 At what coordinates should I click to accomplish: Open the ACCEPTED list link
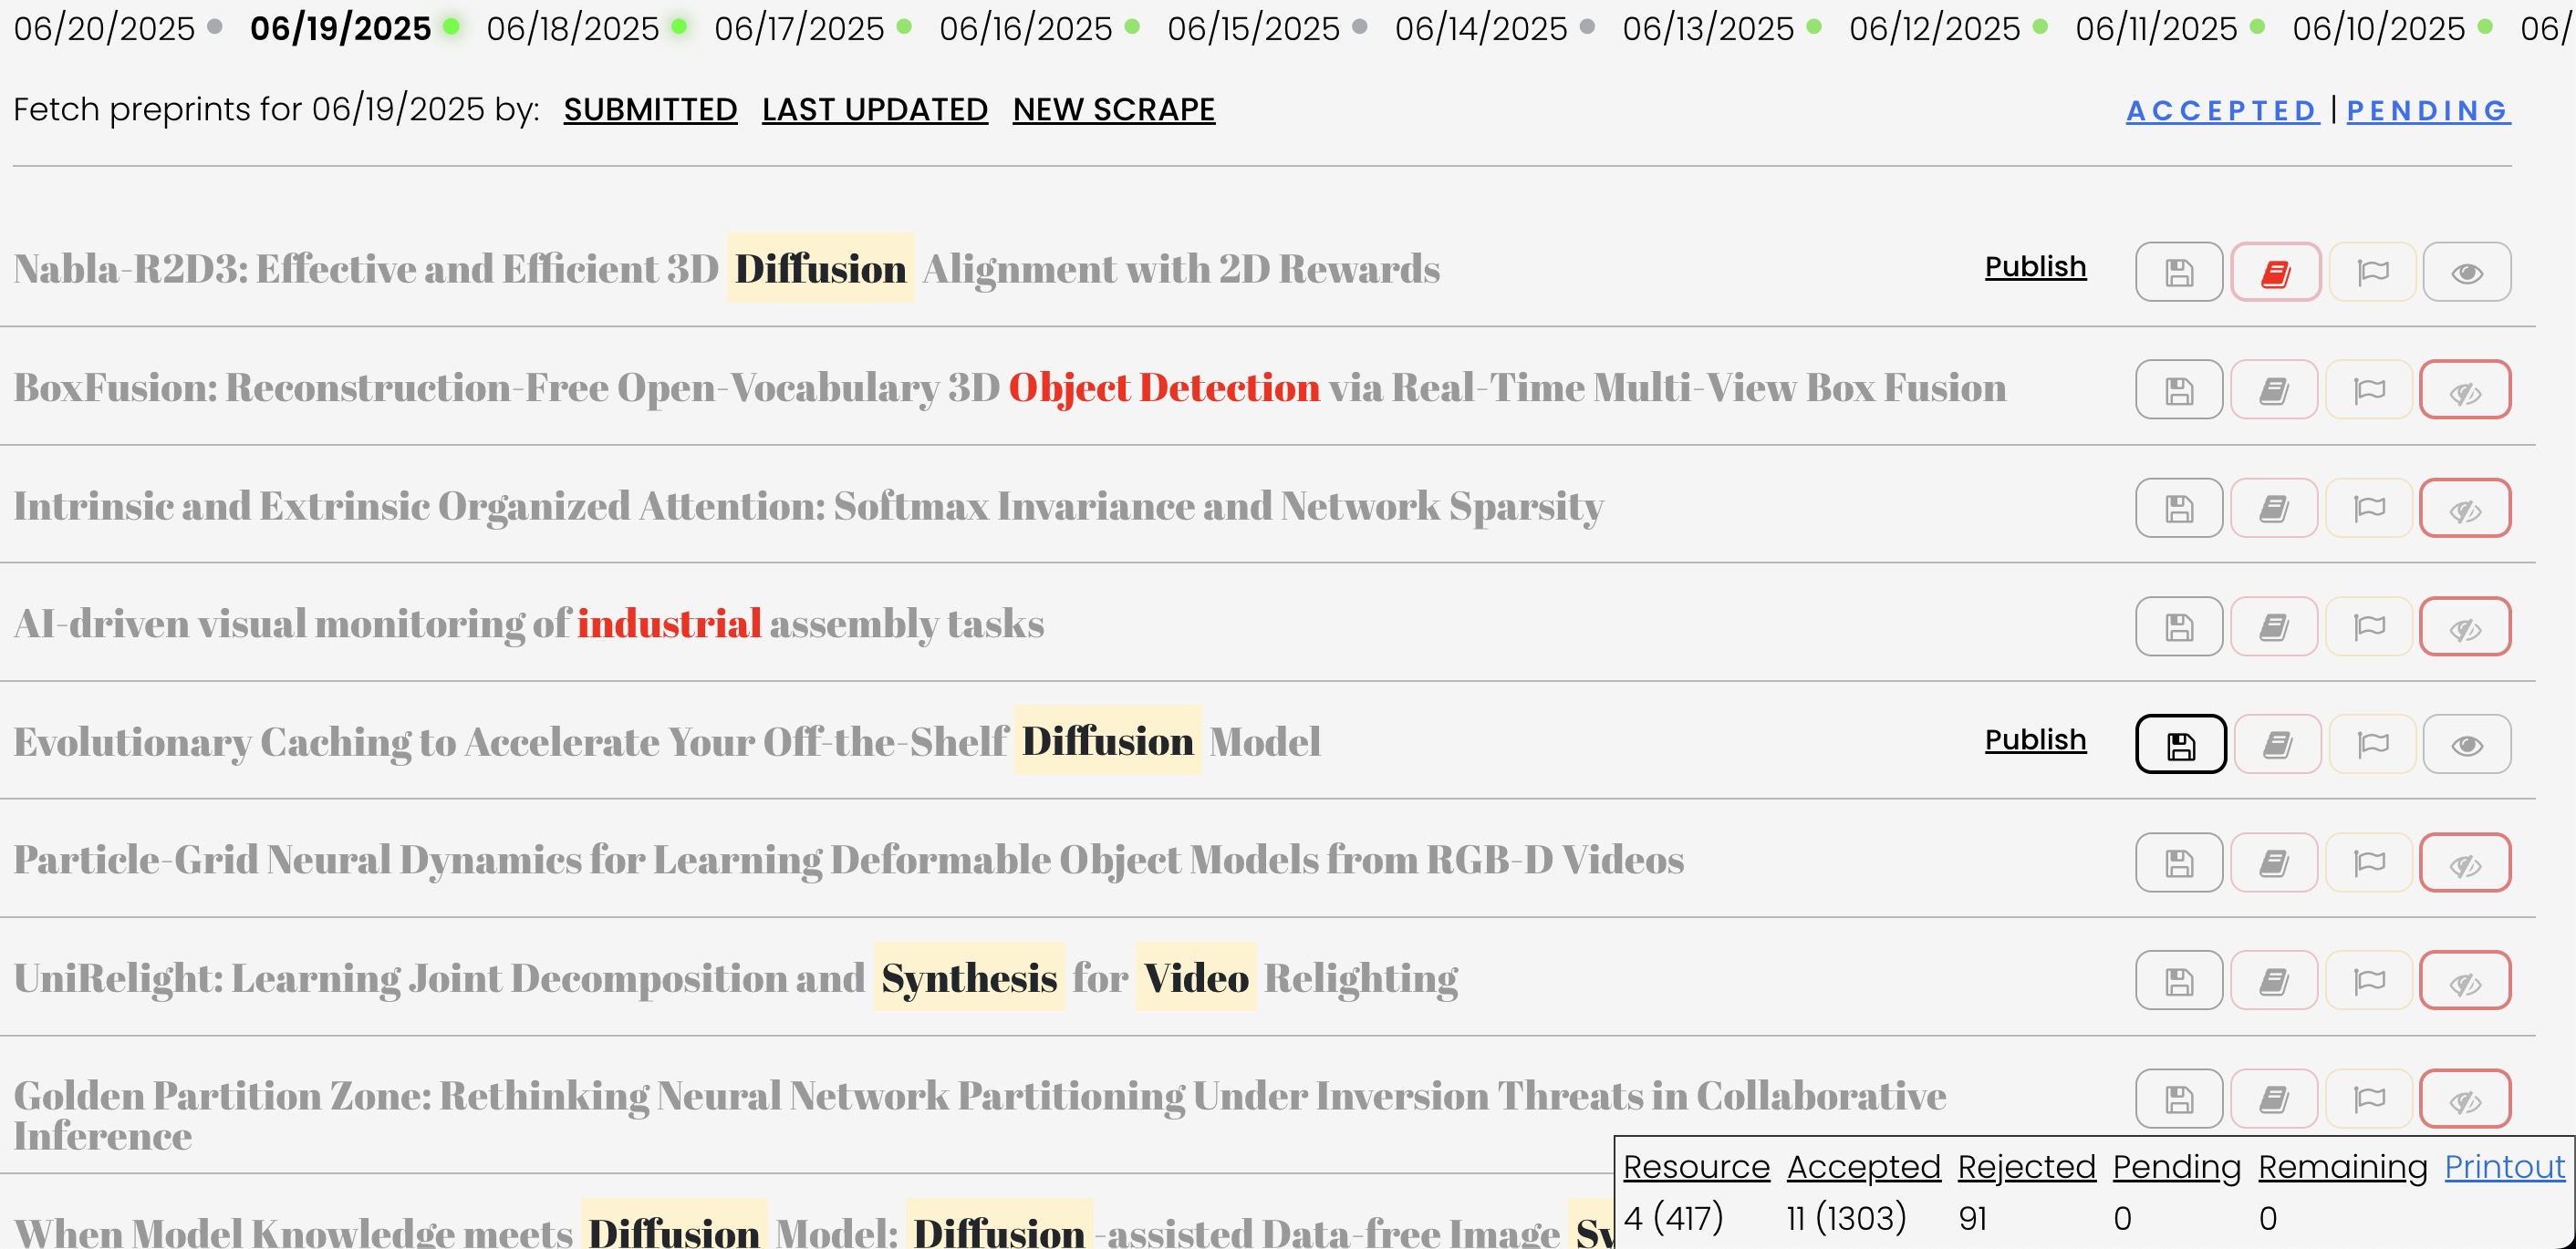2222,110
